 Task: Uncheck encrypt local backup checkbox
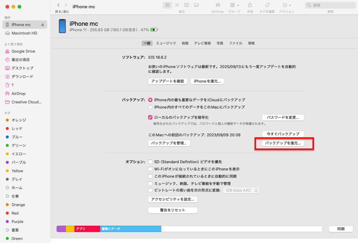[x=150, y=118]
